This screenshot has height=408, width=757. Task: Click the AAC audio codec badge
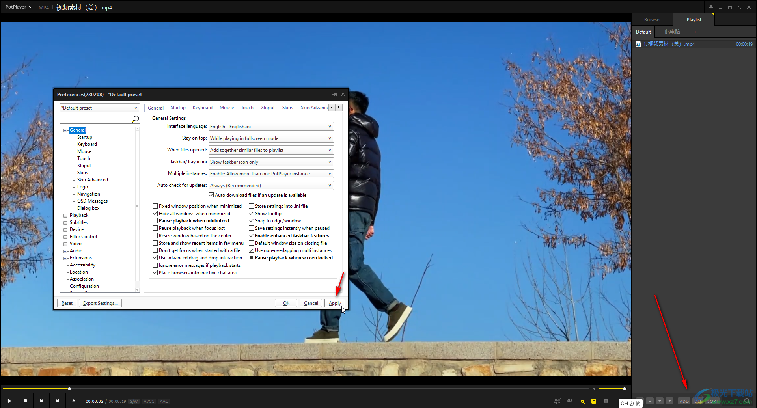[164, 401]
